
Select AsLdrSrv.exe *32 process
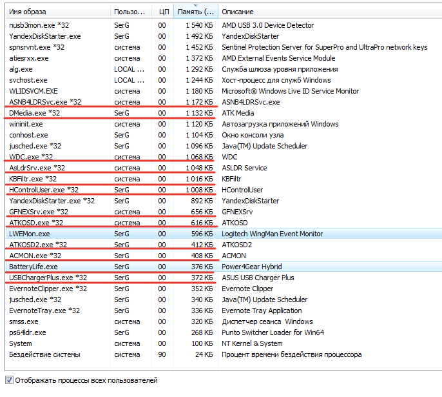pyautogui.click(x=37, y=168)
